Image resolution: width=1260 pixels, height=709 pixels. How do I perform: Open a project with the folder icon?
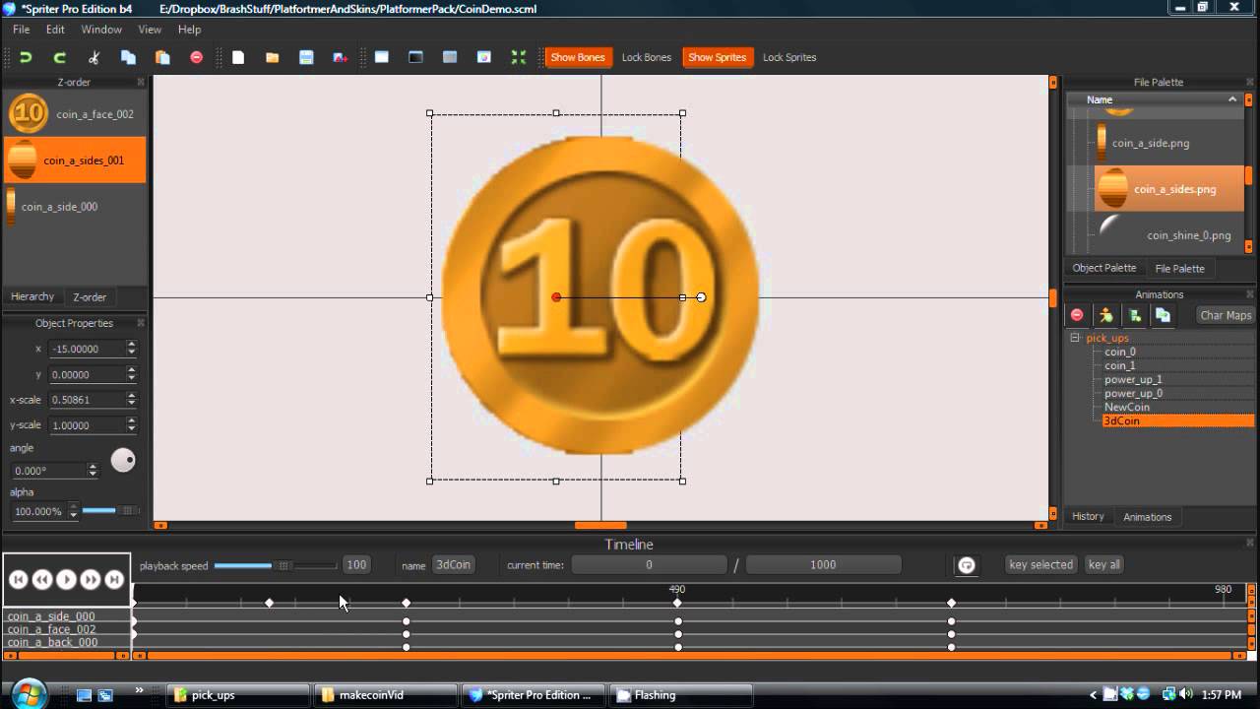(x=272, y=57)
